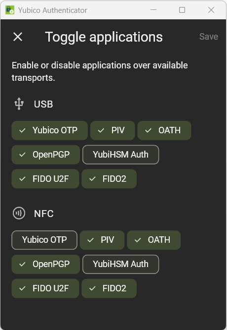Toggle OpenPGP over NFC

coord(46,264)
